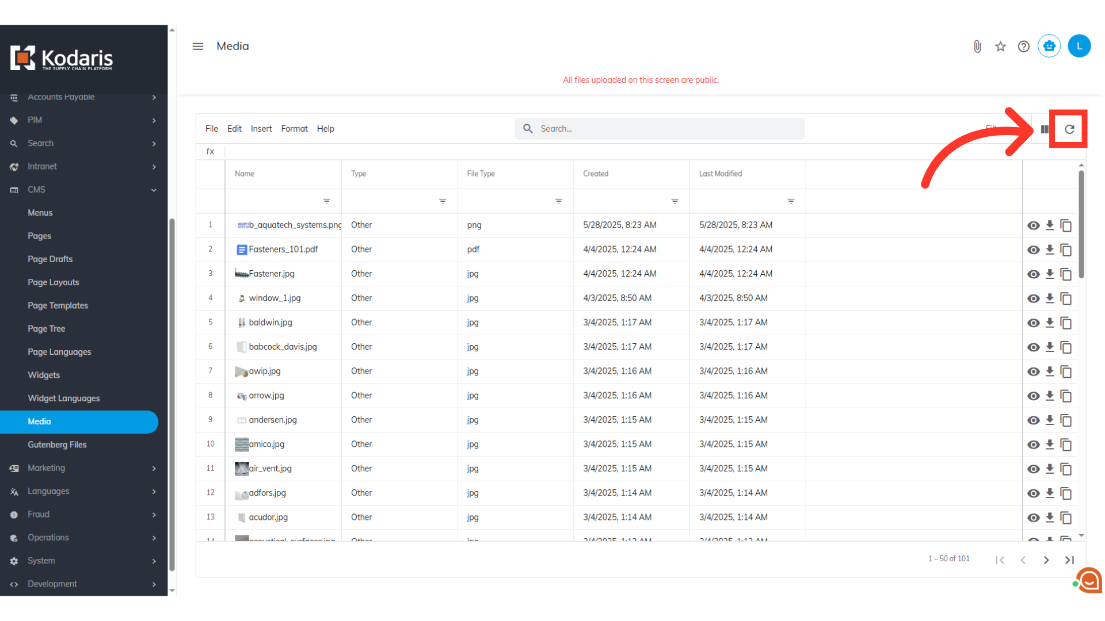Click the attachment paperclip icon in header
Image resolution: width=1105 pixels, height=621 pixels.
(977, 47)
